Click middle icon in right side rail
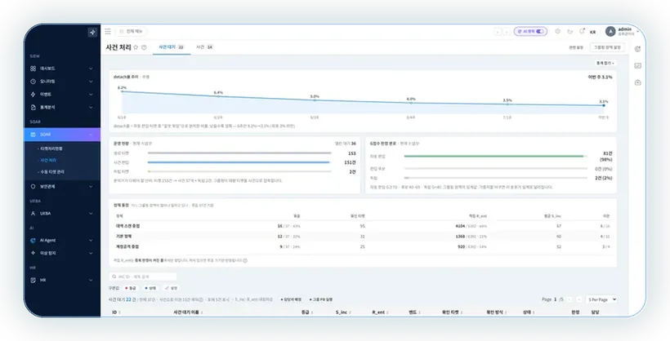 pos(637,66)
